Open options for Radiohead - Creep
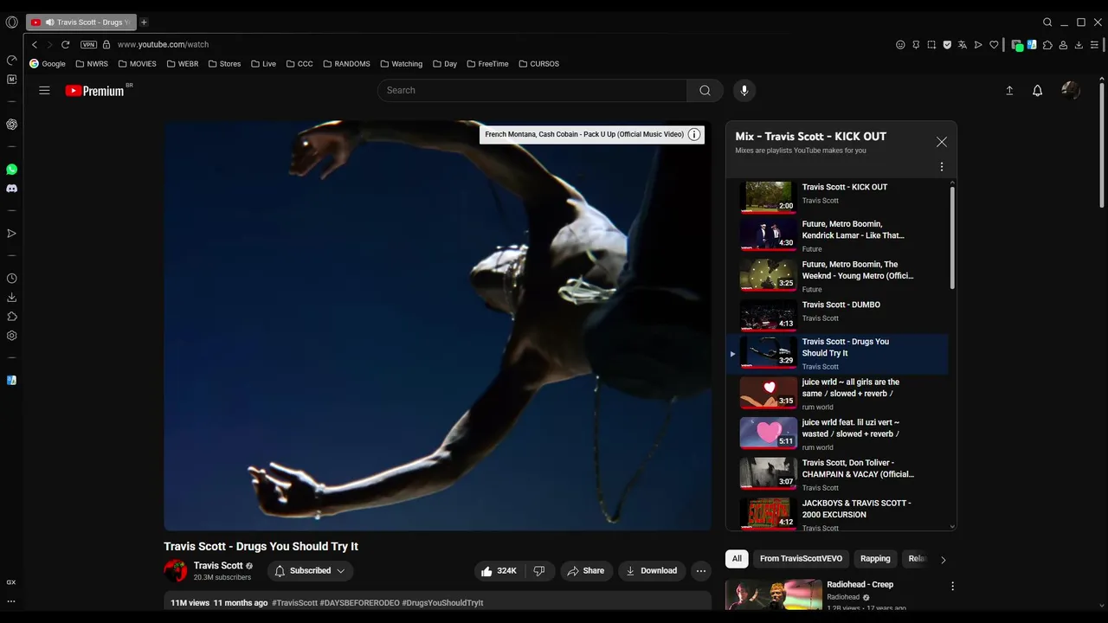Viewport: 1108px width, 623px height. click(x=952, y=586)
